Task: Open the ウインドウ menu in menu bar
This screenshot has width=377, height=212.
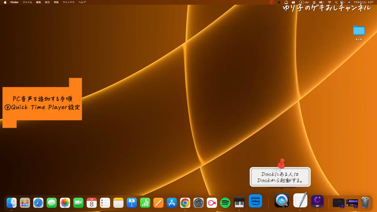Action: point(68,2)
